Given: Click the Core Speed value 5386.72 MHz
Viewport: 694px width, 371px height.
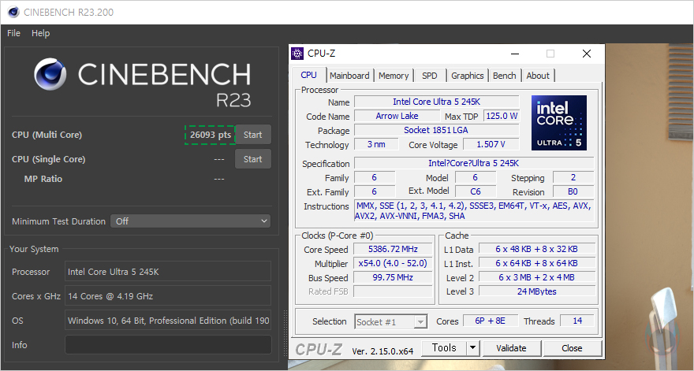Looking at the screenshot, I should [393, 249].
